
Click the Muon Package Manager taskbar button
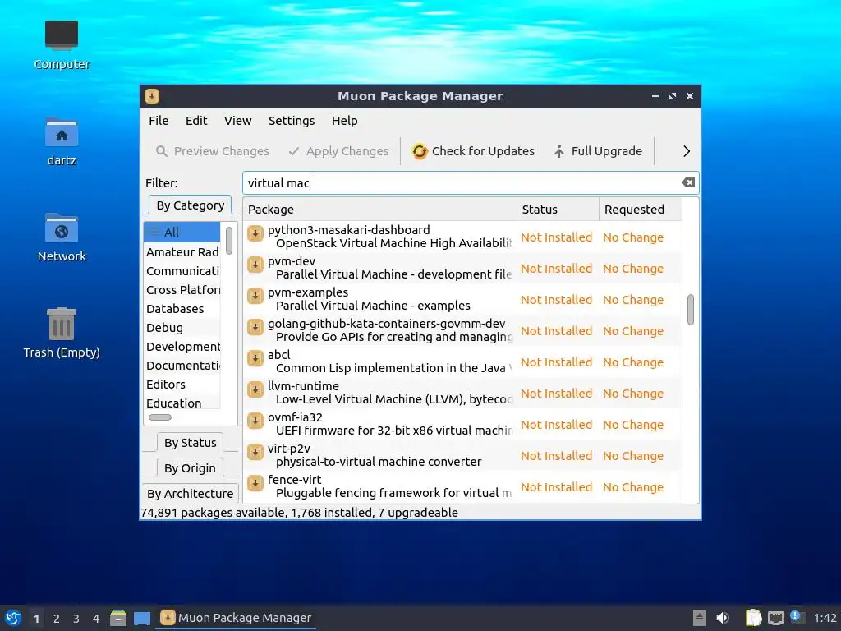pos(236,618)
